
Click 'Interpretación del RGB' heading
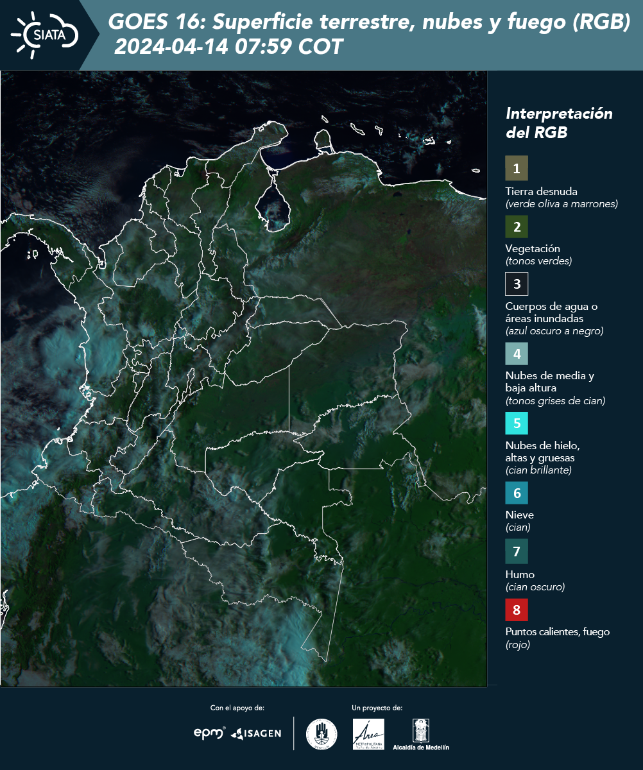tap(559, 123)
